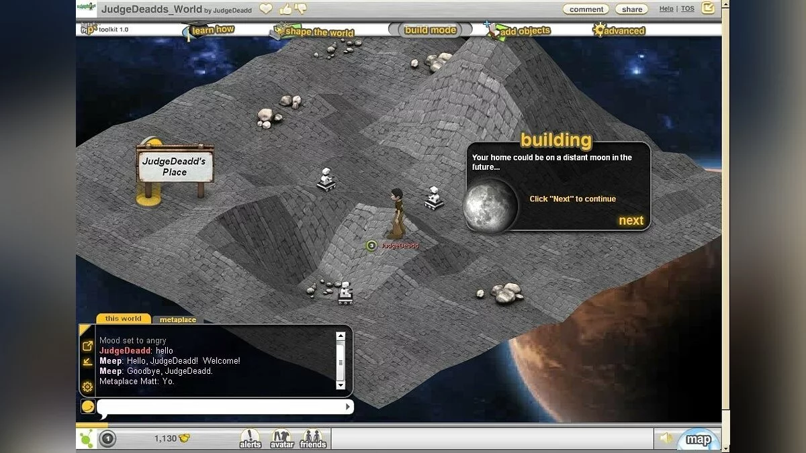Click the "JudgeDeadd: hello" chat line

click(x=136, y=350)
